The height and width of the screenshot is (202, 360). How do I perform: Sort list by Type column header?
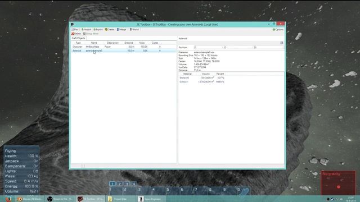(x=78, y=43)
